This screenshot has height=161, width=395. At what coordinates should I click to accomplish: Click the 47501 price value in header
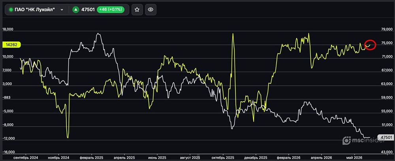pyautogui.click(x=87, y=9)
